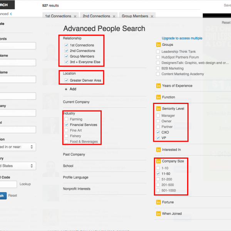
Task: Click the Title input field
Action: pyautogui.click(x=18, y=96)
